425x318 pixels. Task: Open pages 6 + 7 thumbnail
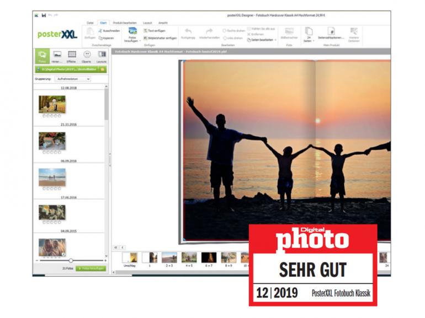209,257
